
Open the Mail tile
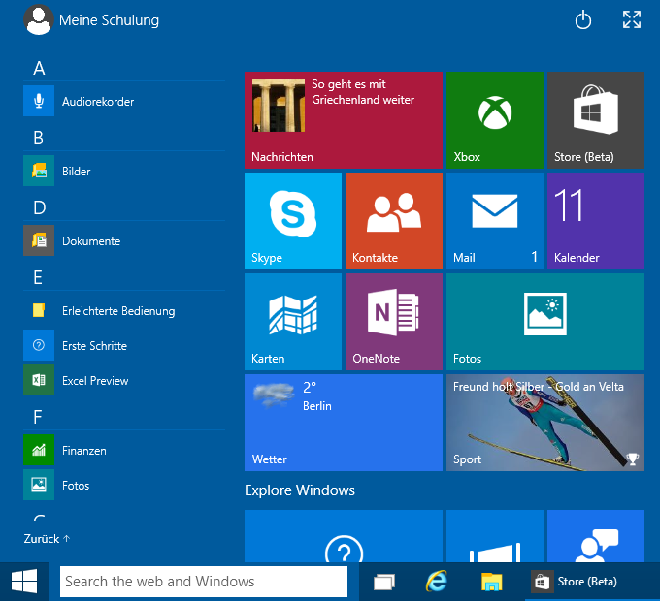pos(494,220)
